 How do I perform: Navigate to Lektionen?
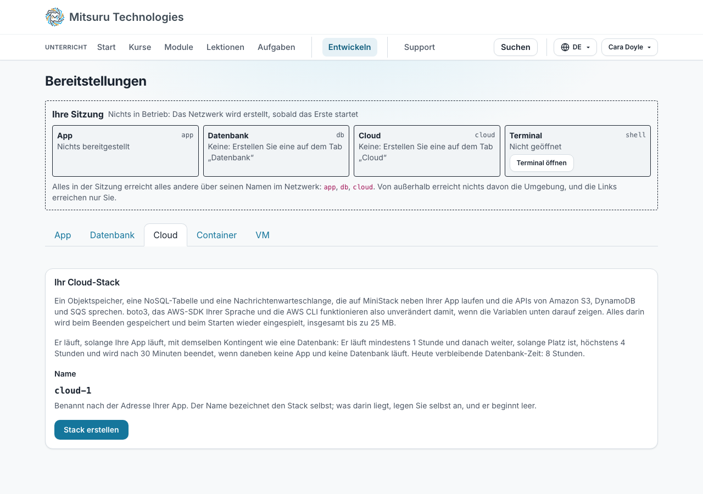(x=225, y=47)
